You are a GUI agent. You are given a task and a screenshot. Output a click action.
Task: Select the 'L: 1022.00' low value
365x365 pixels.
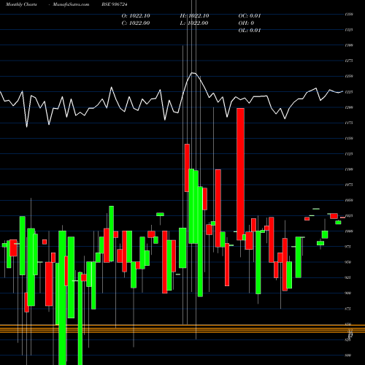point(194,23)
